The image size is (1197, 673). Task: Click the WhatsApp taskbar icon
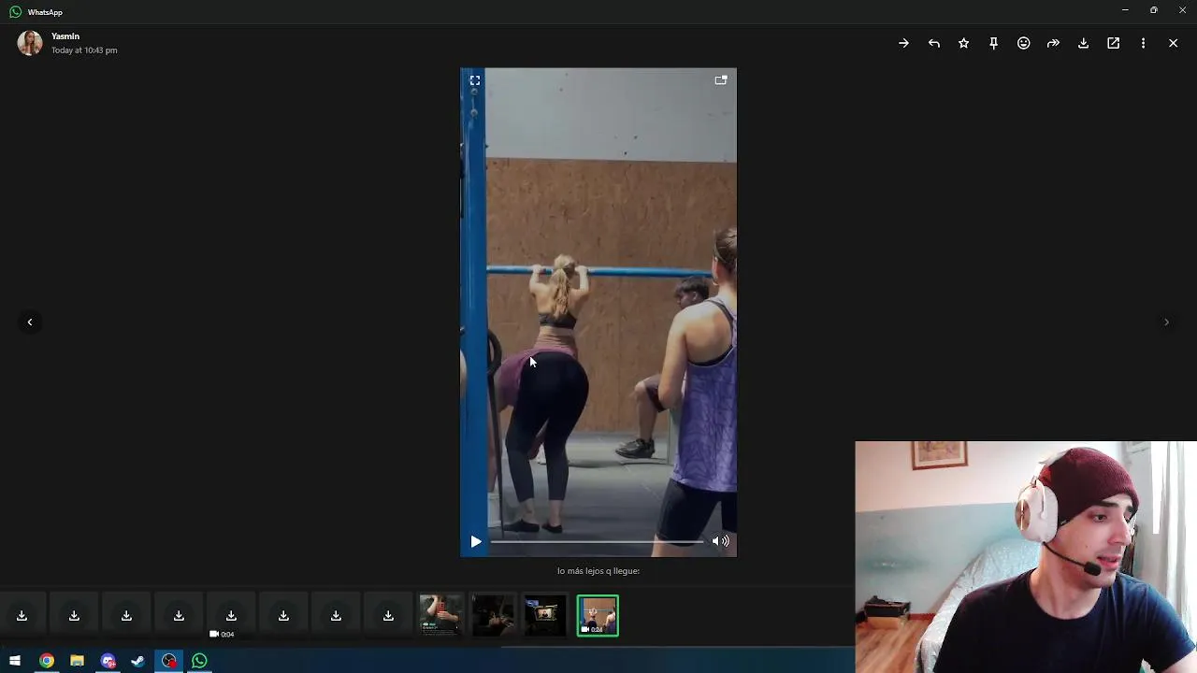point(199,661)
